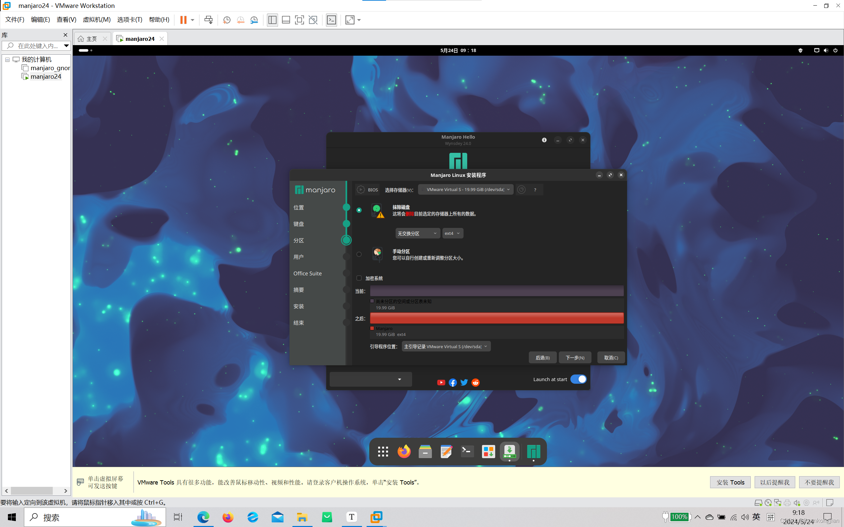Click the installer's question mark help button

coord(535,190)
